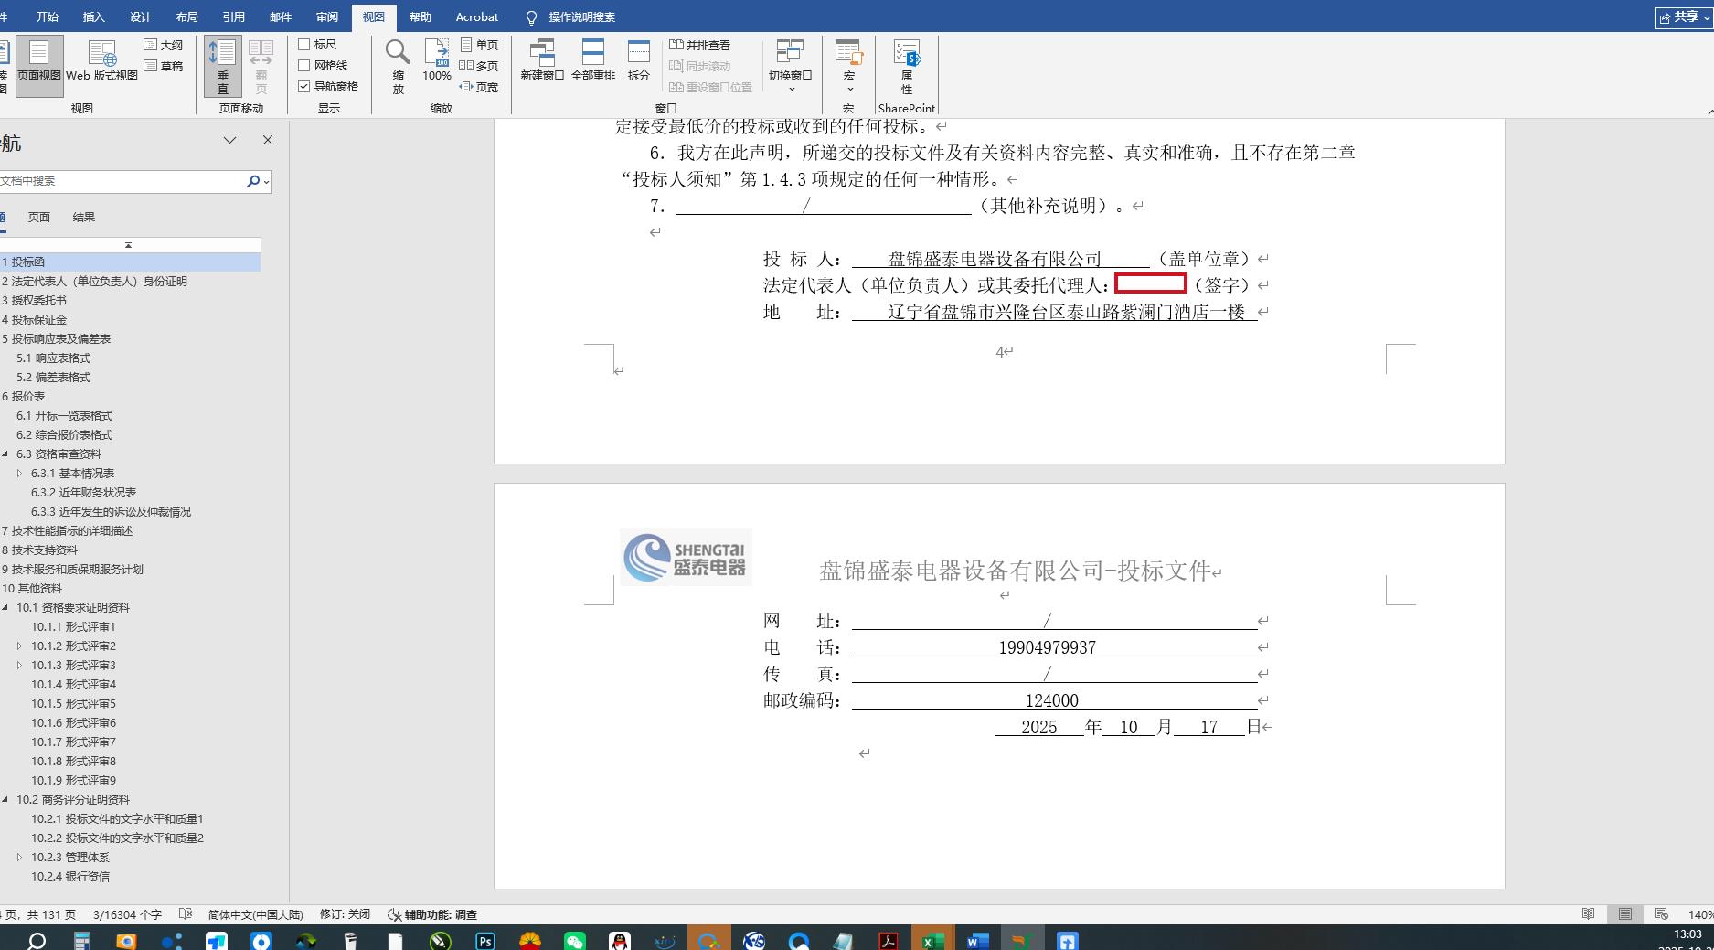Click the language indicator 简体中文(中国大陆)
The width and height of the screenshot is (1714, 950).
point(255,914)
